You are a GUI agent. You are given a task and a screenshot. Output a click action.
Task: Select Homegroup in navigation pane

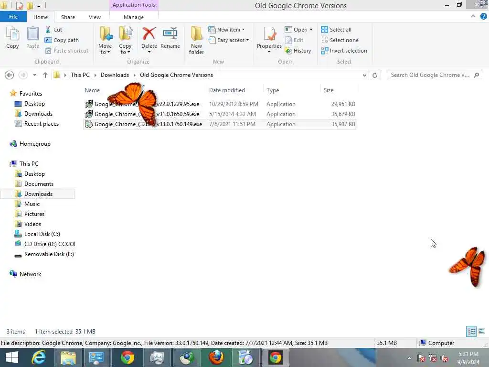pos(30,143)
